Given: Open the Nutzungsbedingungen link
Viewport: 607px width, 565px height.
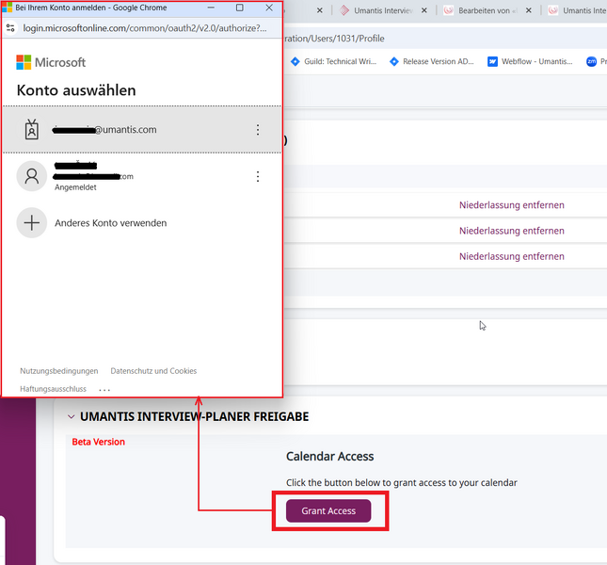Looking at the screenshot, I should point(59,371).
